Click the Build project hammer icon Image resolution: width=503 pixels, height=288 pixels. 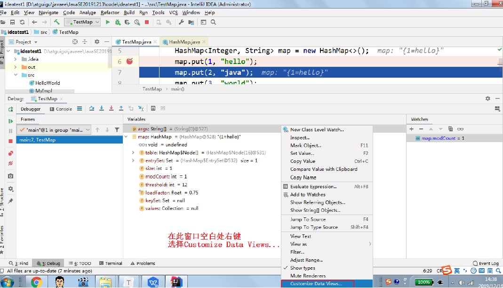click(x=56, y=22)
